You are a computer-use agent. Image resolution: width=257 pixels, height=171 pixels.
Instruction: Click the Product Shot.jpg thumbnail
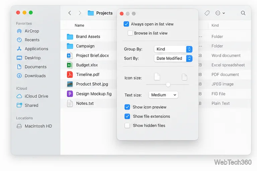click(x=70, y=84)
